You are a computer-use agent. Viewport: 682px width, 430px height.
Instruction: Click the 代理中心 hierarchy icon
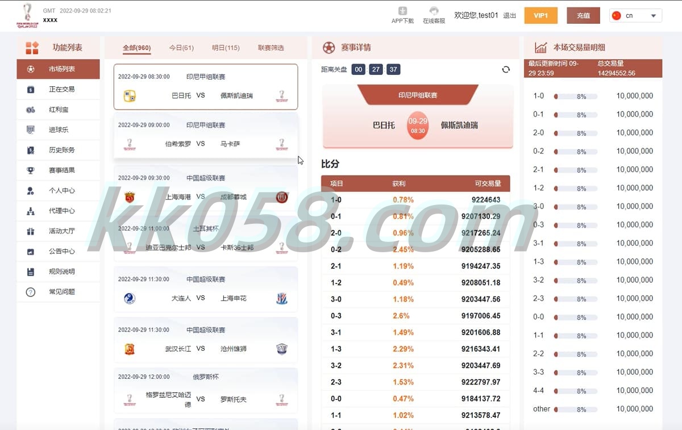[31, 211]
